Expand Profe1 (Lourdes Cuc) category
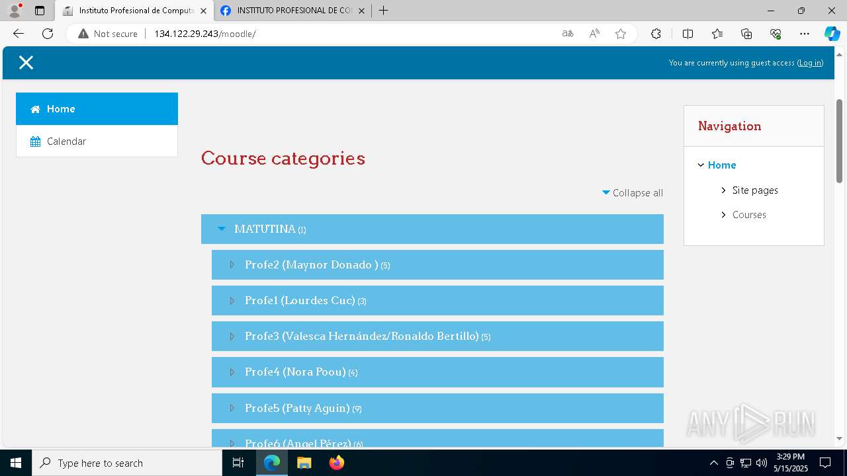 232,300
